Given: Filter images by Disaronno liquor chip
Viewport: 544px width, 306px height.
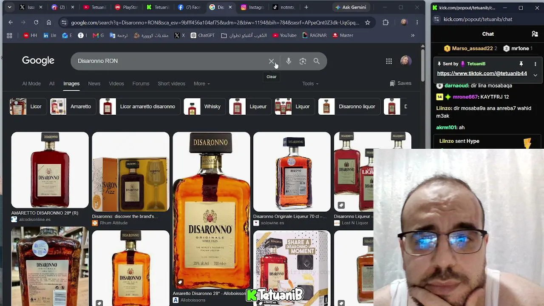Looking at the screenshot, I should coord(348,107).
